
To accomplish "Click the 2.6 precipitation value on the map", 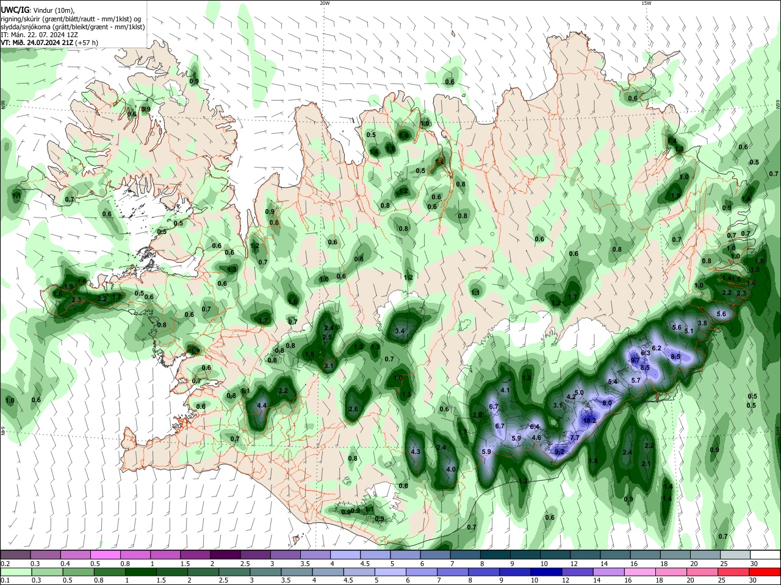I will 353,409.
